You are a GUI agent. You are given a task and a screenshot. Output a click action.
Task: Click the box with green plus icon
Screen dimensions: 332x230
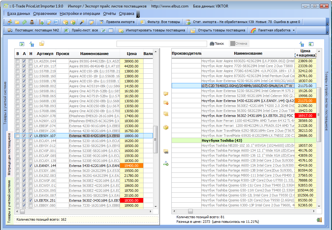point(65,22)
